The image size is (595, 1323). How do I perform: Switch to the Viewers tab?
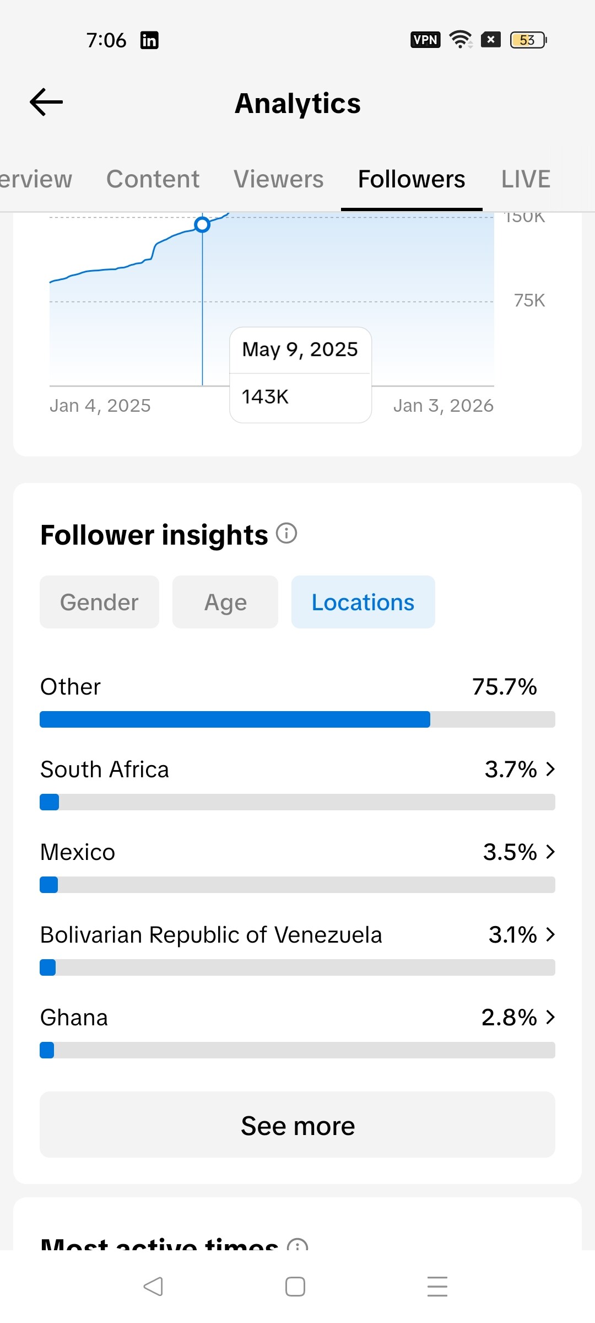pos(279,179)
